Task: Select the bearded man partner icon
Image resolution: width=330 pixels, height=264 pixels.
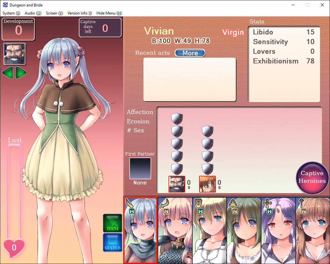Action: tap(177, 184)
